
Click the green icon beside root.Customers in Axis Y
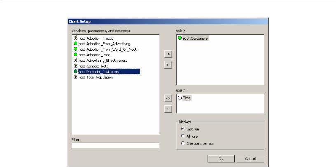point(180,38)
